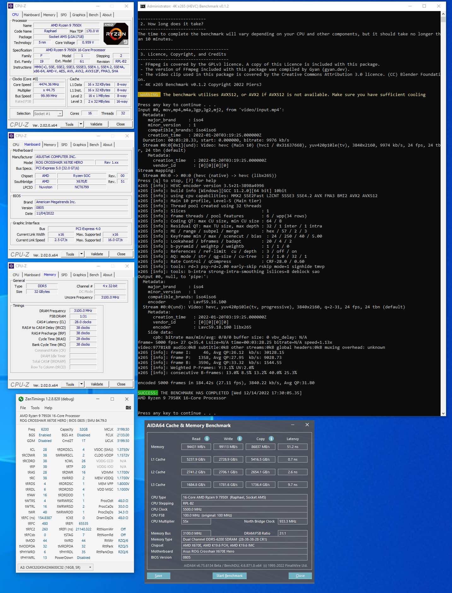
Task: Minimize the AIDA64 benchmark window
Action: (293, 425)
